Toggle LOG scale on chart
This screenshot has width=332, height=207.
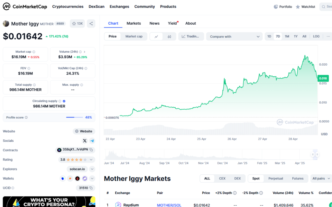(x=316, y=36)
